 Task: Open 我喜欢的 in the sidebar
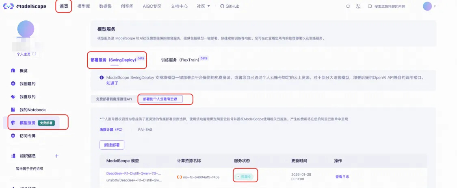tap(27, 96)
